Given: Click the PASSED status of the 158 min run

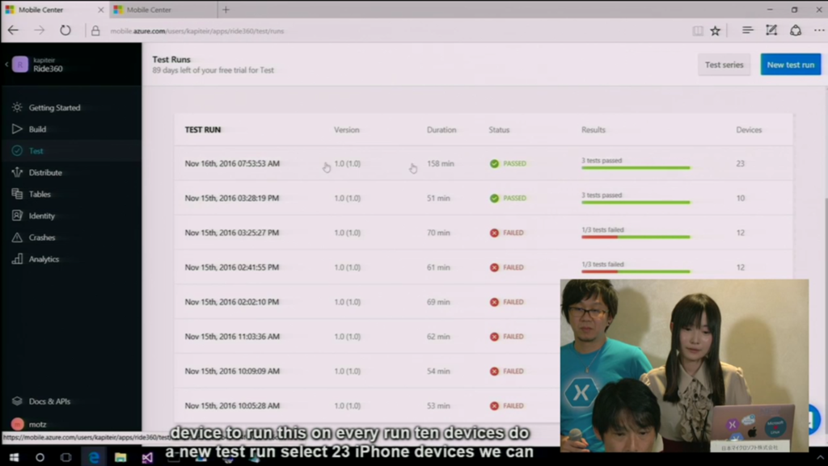Looking at the screenshot, I should pyautogui.click(x=508, y=163).
